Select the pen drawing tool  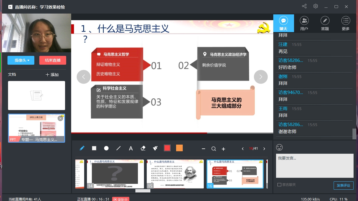(82, 148)
